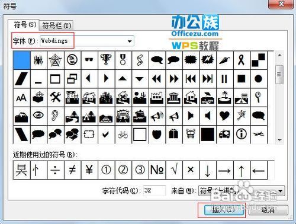The image size is (296, 224).
Task: Select the spider web symbol
Action: (55, 60)
